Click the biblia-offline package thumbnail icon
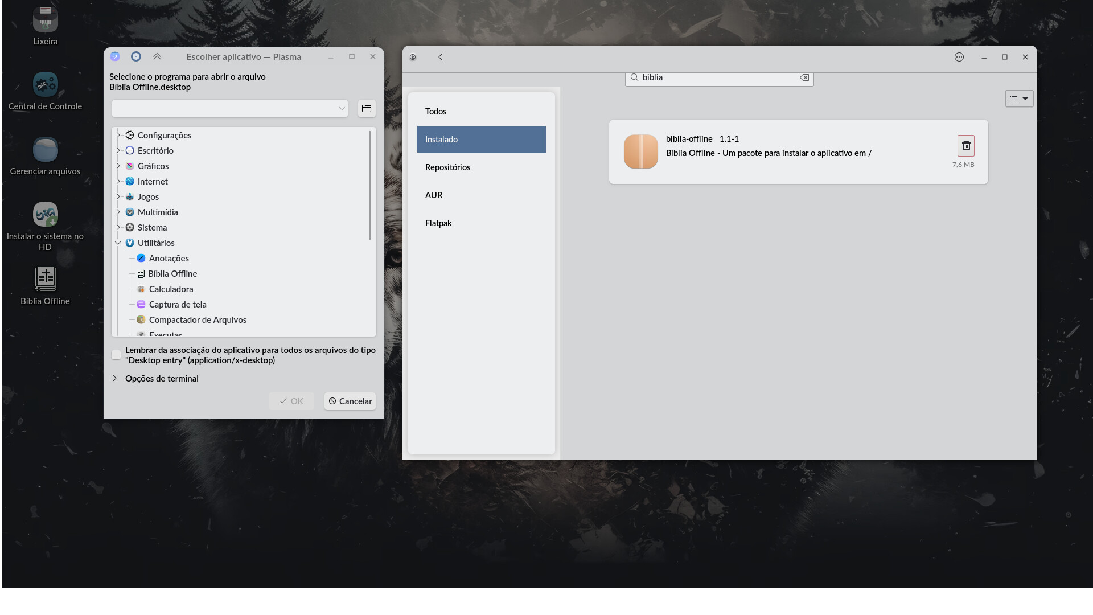The image size is (1093, 615). (x=640, y=151)
